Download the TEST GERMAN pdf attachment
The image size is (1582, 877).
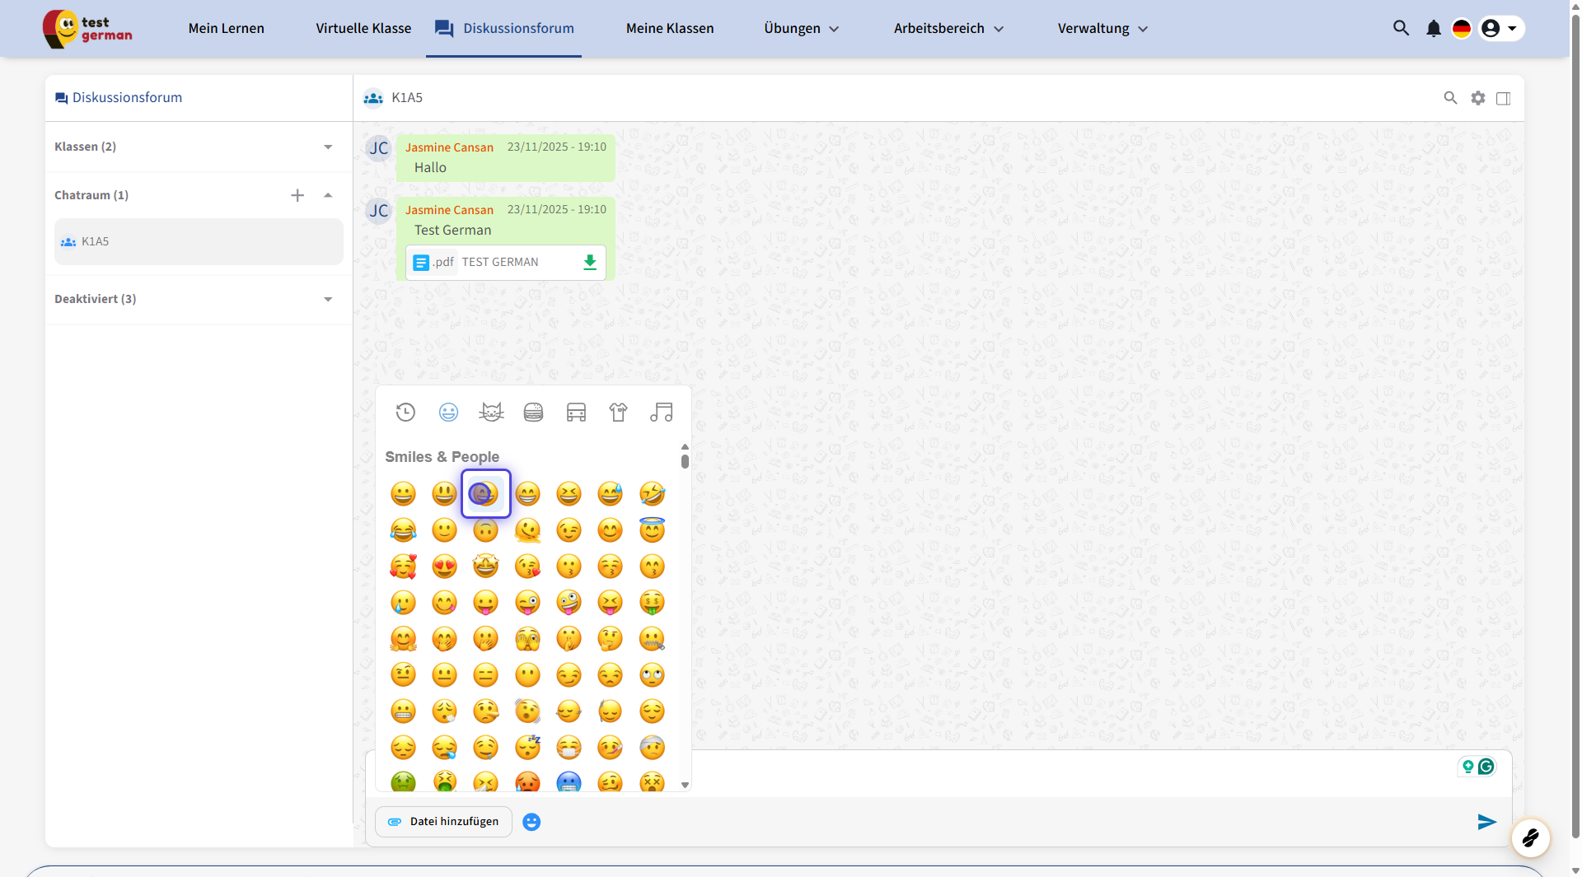pos(589,263)
